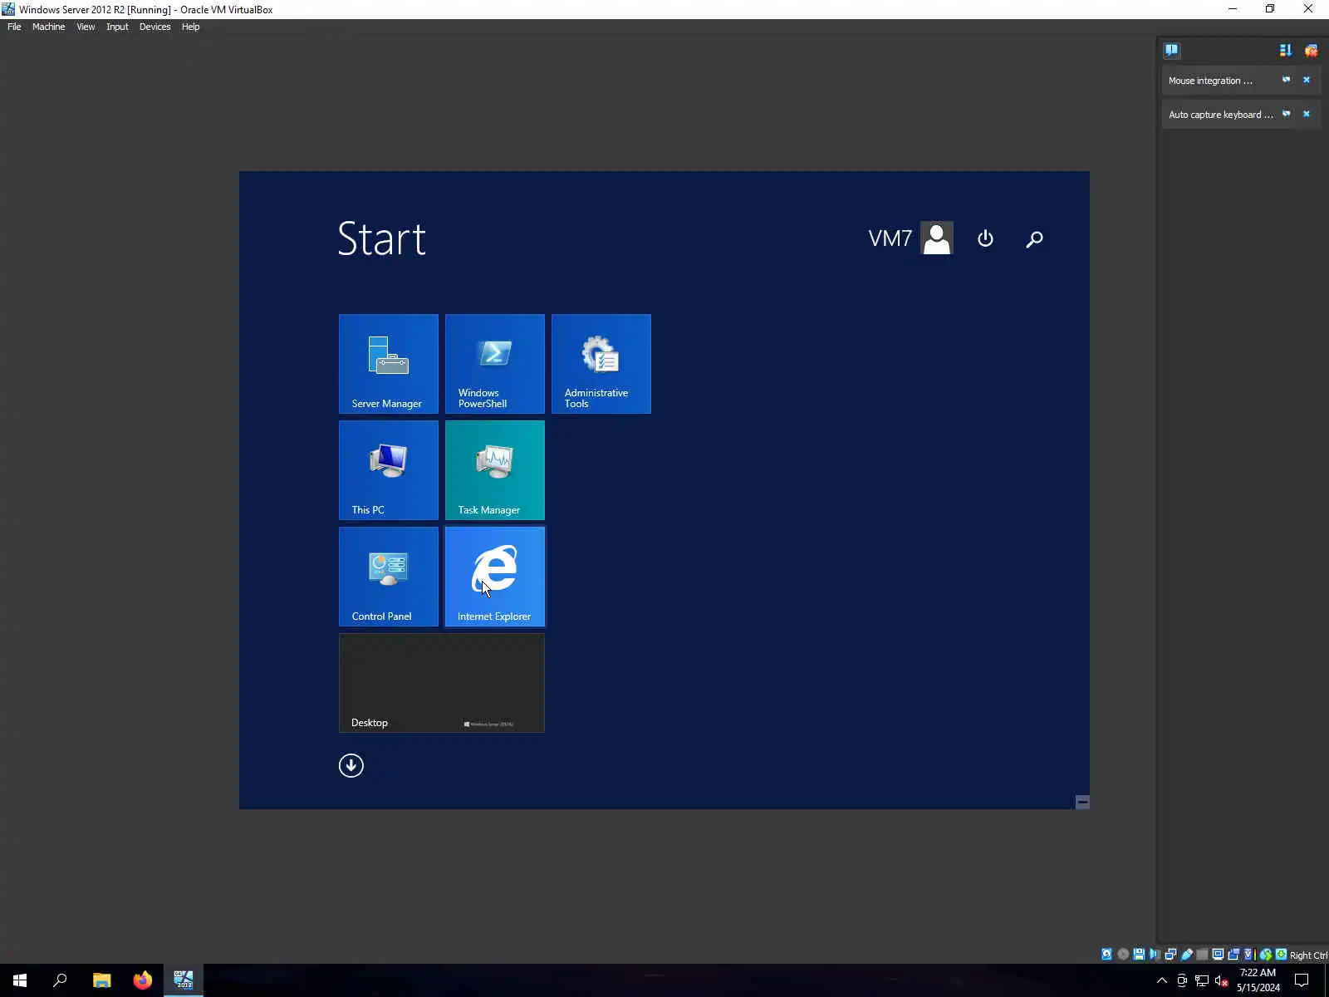This screenshot has height=997, width=1329.
Task: Click the display settings status icon
Action: 1218,955
